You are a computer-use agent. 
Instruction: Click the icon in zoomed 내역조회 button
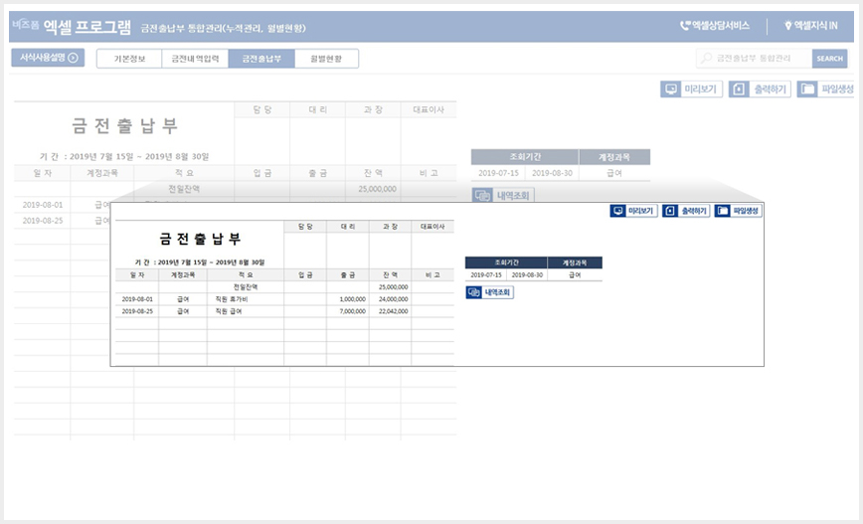tap(473, 292)
